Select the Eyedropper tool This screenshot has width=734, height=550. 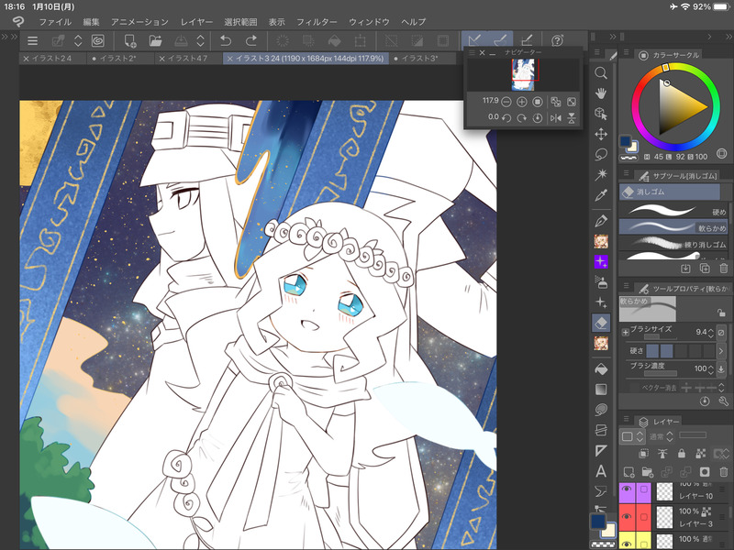601,195
